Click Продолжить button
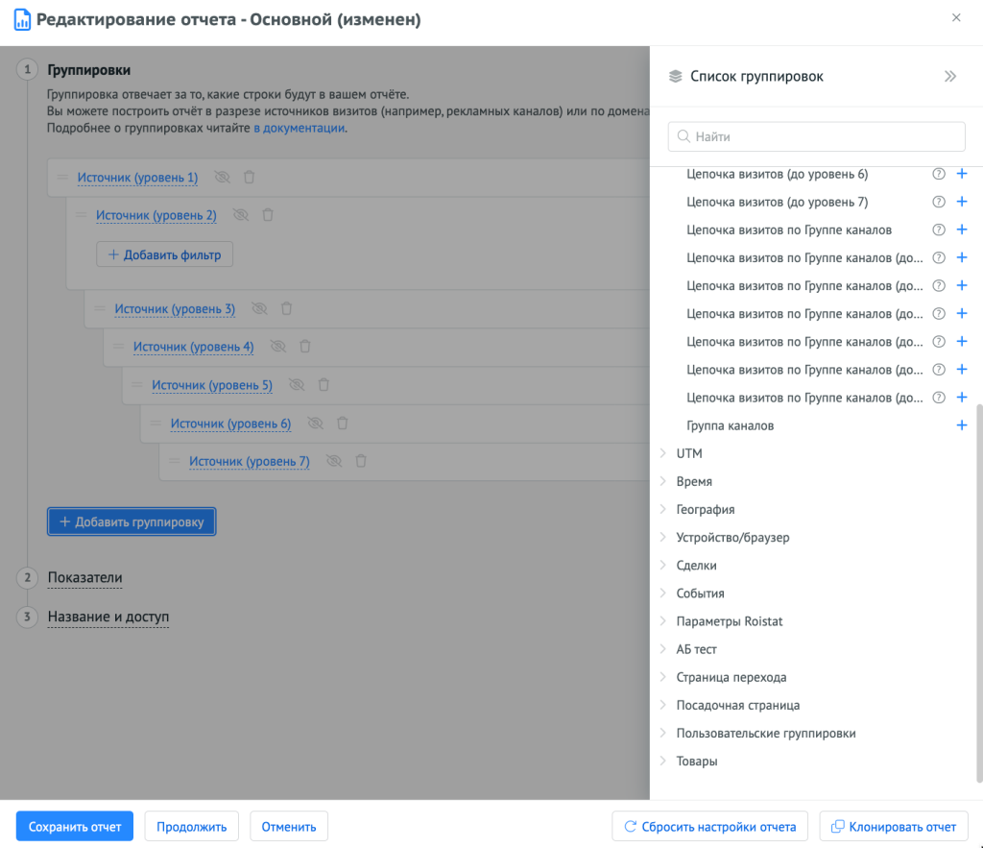Screen dimensions: 983x848 coord(191,827)
